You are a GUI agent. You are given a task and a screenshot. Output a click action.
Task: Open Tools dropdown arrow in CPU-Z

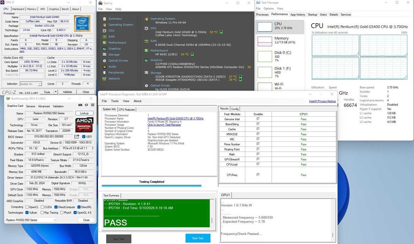56,92
